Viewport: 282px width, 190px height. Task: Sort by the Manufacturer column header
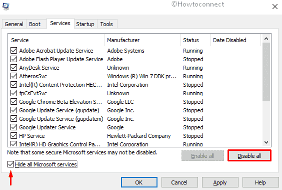click(142, 40)
